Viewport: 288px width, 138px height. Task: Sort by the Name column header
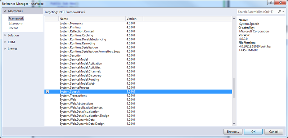pos(92,19)
